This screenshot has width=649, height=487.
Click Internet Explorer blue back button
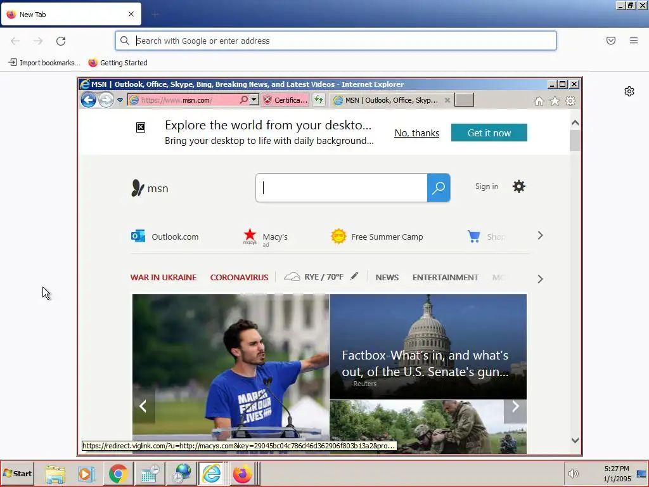pos(88,100)
